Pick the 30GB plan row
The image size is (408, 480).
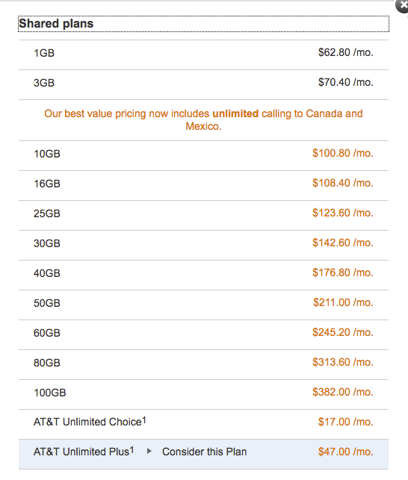tap(203, 245)
